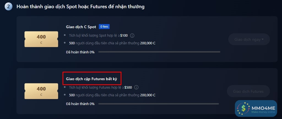Click "Đã hoàn thành 0%" in Futures card
Viewport: 282px width, 119px height.
coord(80,104)
